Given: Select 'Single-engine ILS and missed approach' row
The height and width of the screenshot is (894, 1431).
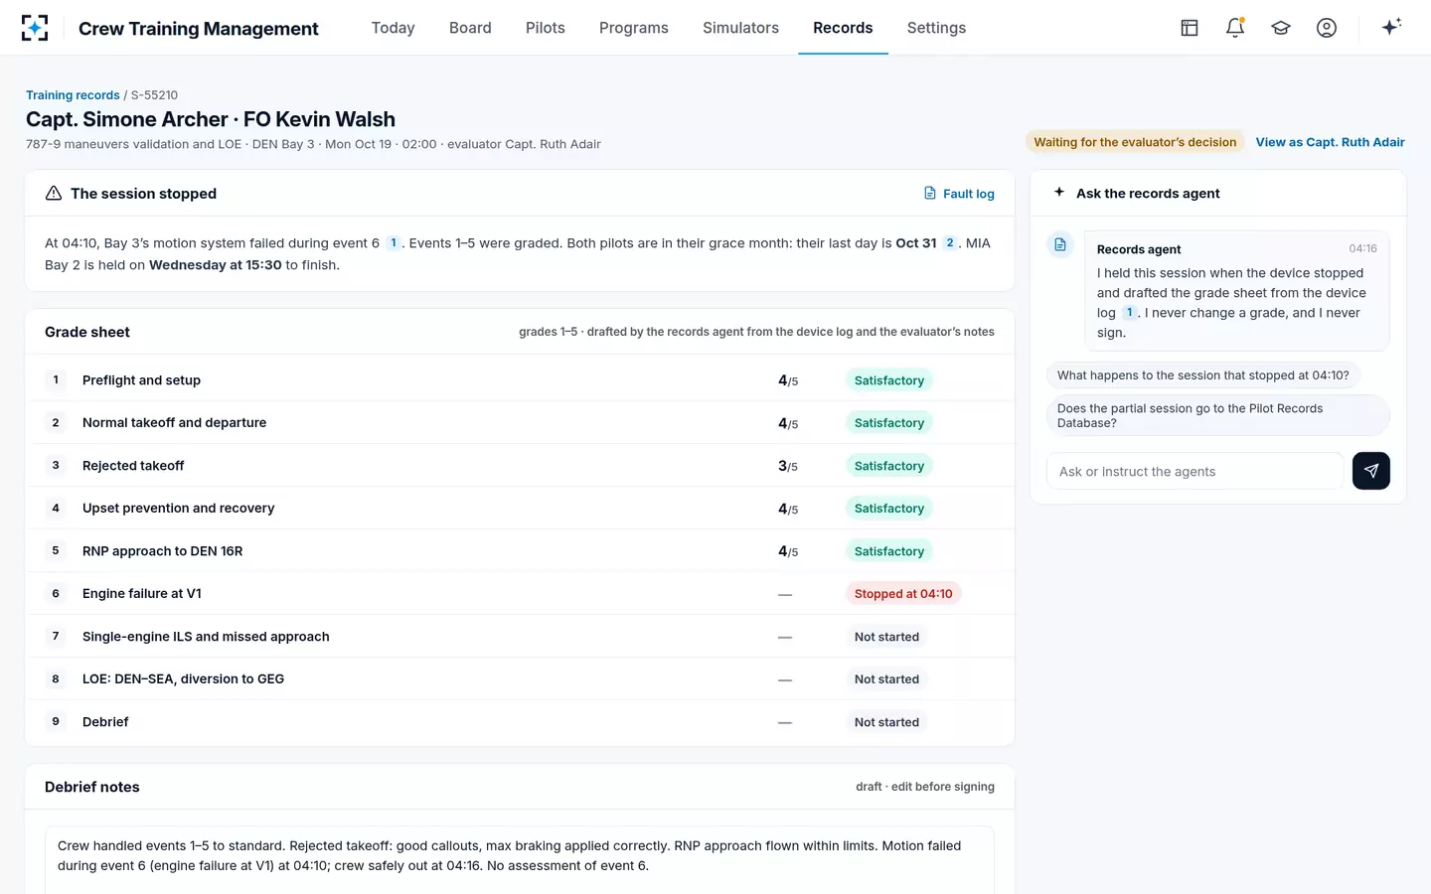Looking at the screenshot, I should [x=520, y=637].
